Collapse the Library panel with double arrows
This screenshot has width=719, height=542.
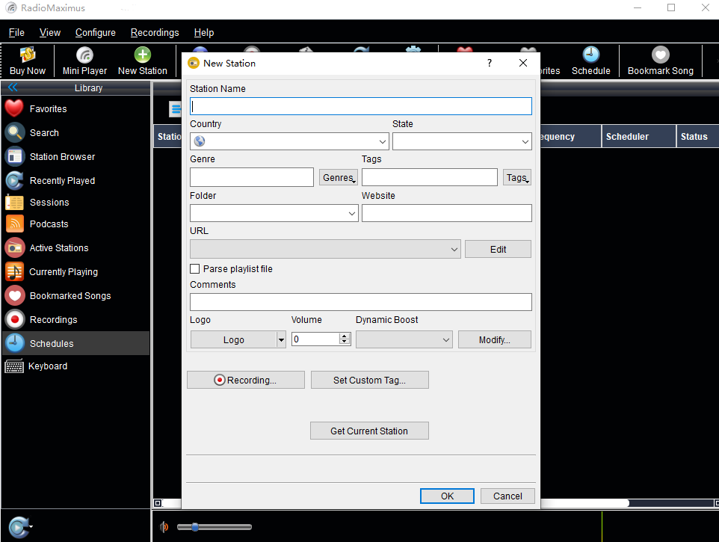pyautogui.click(x=13, y=88)
